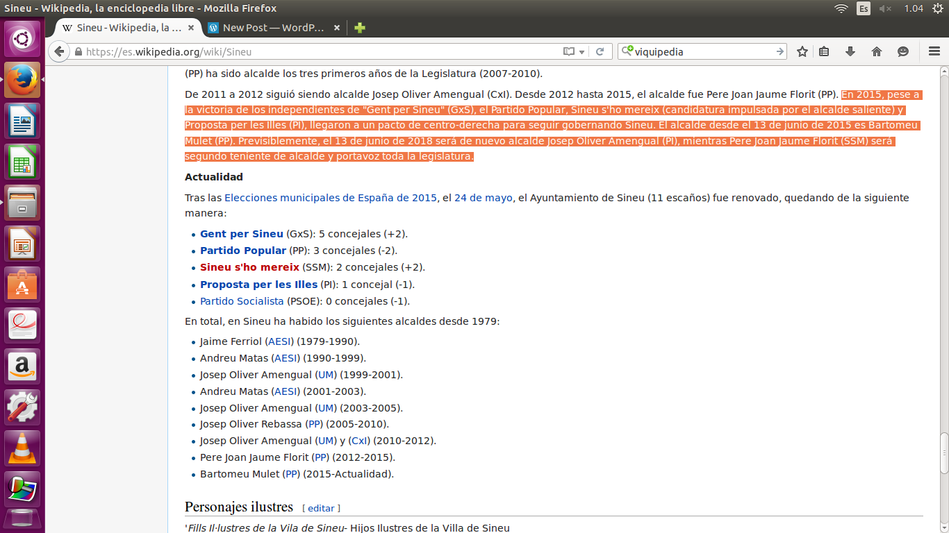Screen dimensions: 949x533
Task: Open a new tab with the plus icon
Action: pos(359,28)
